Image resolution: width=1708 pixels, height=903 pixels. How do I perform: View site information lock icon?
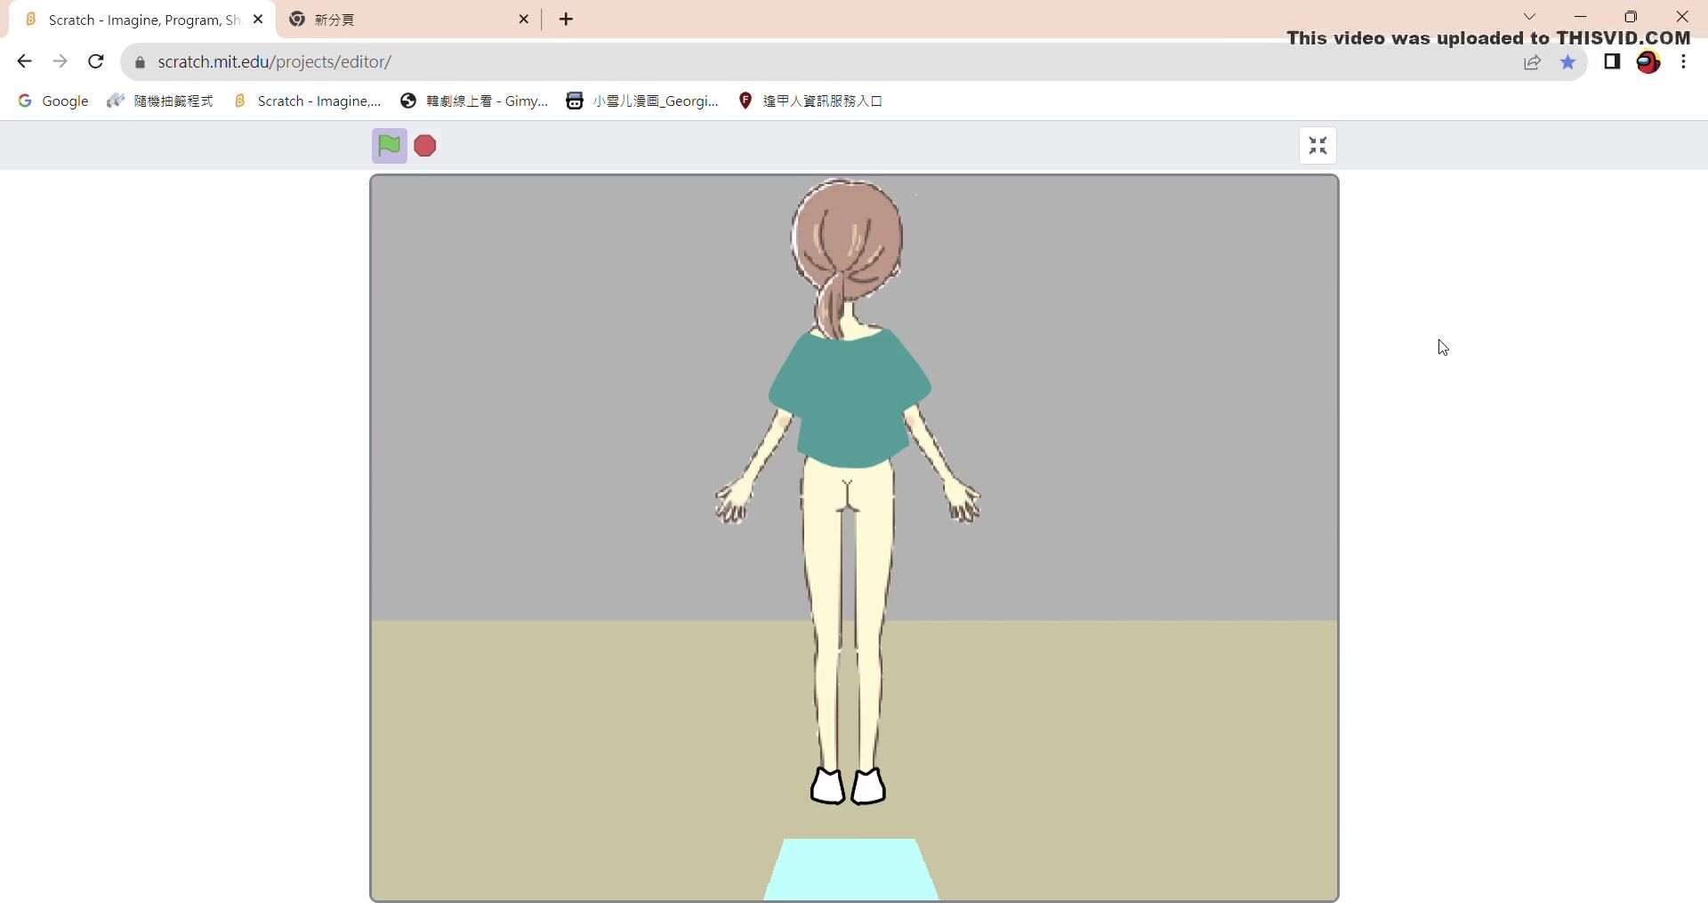click(140, 62)
